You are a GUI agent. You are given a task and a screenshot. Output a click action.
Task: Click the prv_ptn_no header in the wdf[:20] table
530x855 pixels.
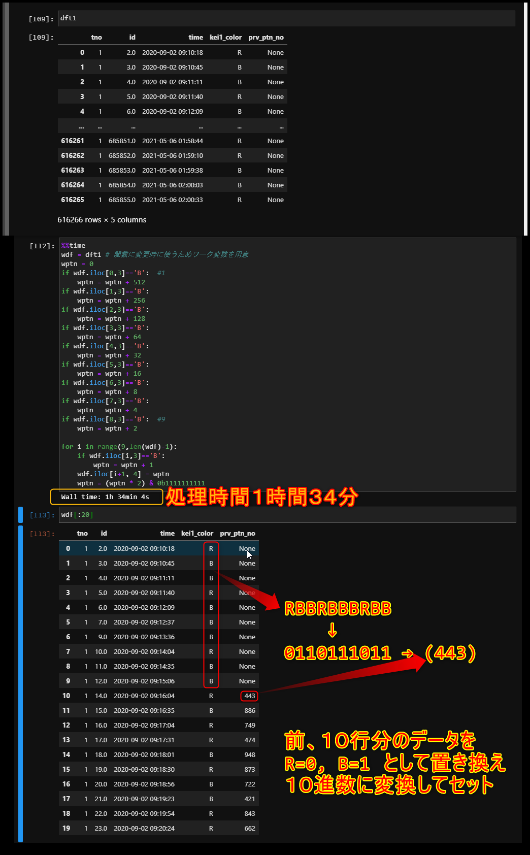tap(238, 534)
